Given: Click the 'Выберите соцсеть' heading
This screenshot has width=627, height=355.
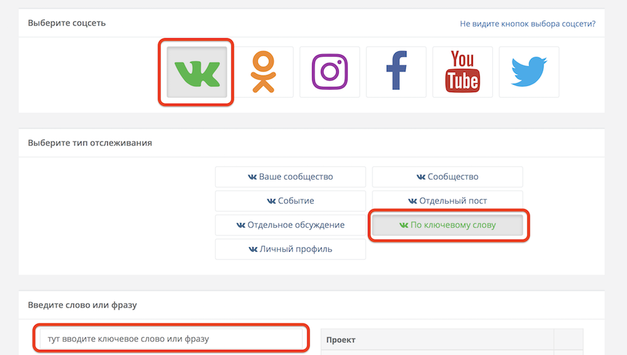Looking at the screenshot, I should [67, 23].
